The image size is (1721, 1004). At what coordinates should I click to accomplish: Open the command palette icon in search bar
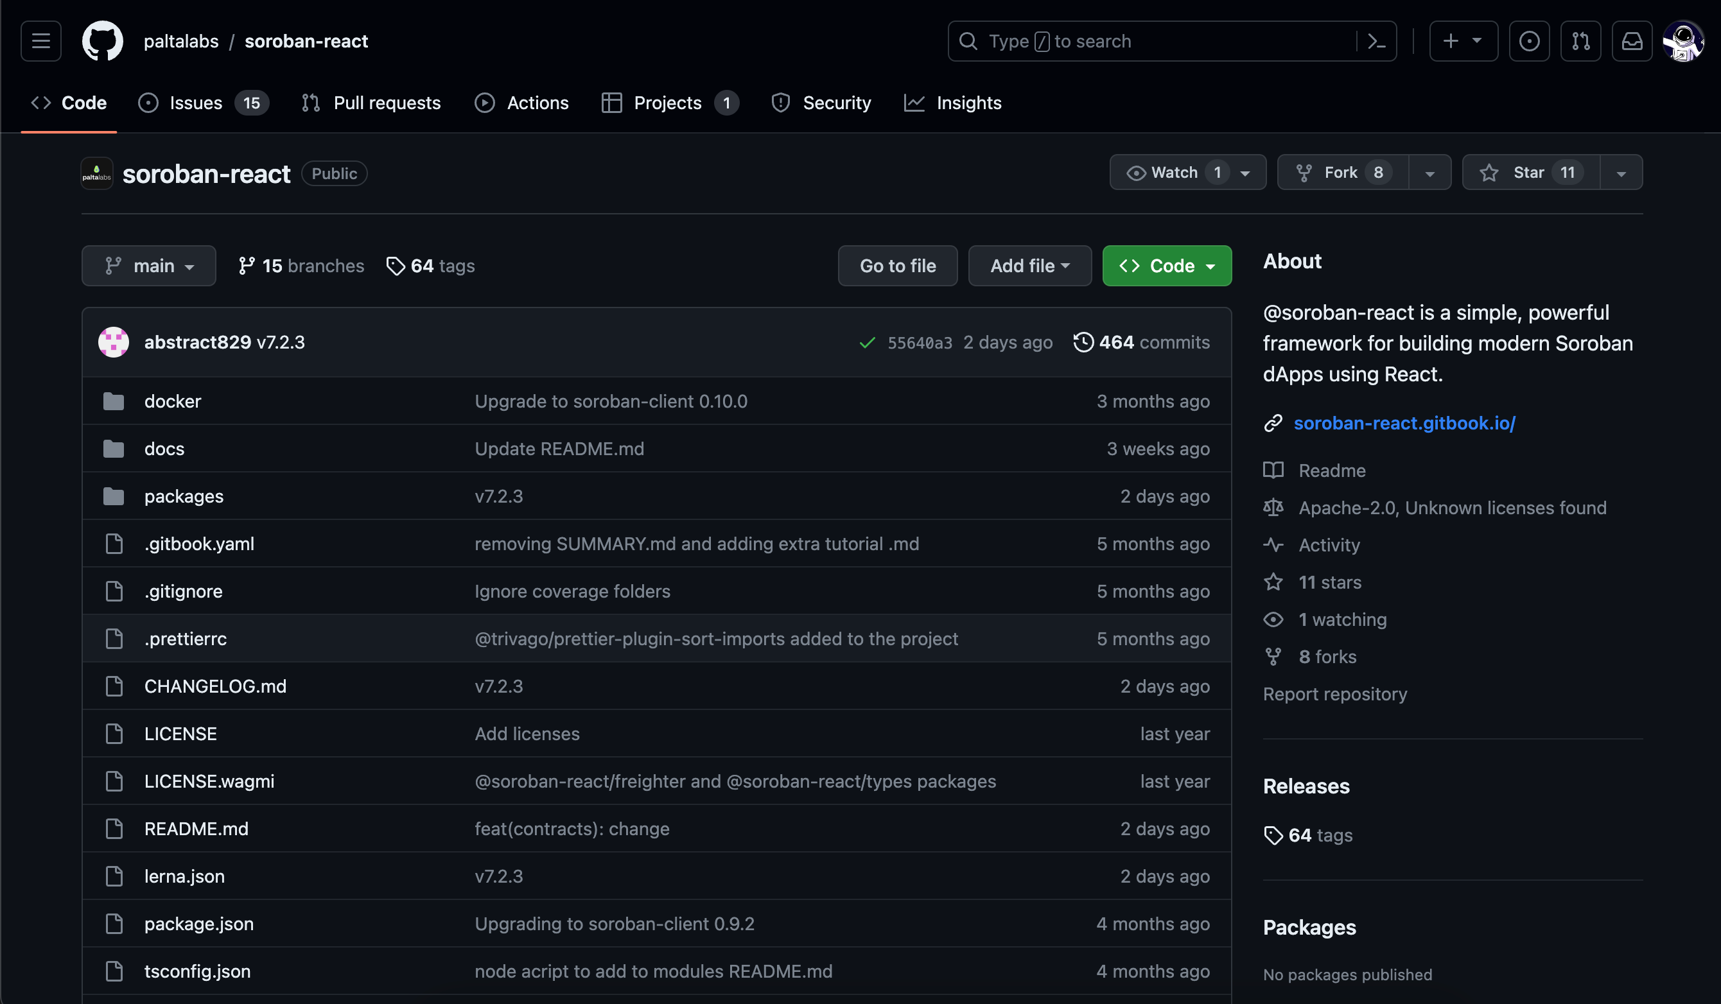point(1376,41)
